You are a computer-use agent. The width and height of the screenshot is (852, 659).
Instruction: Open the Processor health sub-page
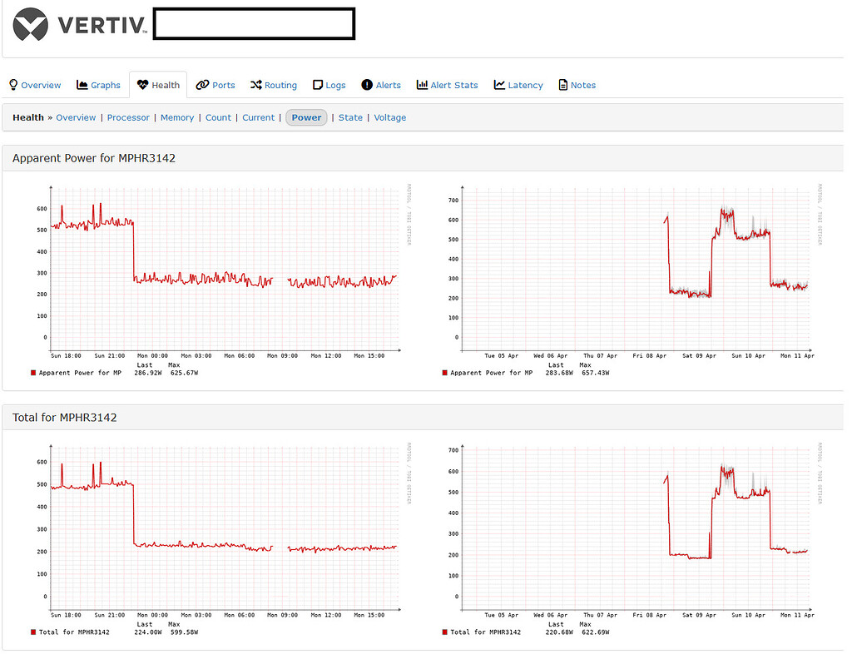coord(128,117)
